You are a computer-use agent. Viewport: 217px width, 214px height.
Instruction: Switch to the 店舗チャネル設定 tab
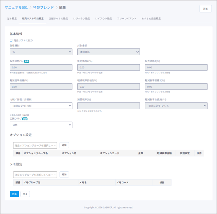point(58,19)
